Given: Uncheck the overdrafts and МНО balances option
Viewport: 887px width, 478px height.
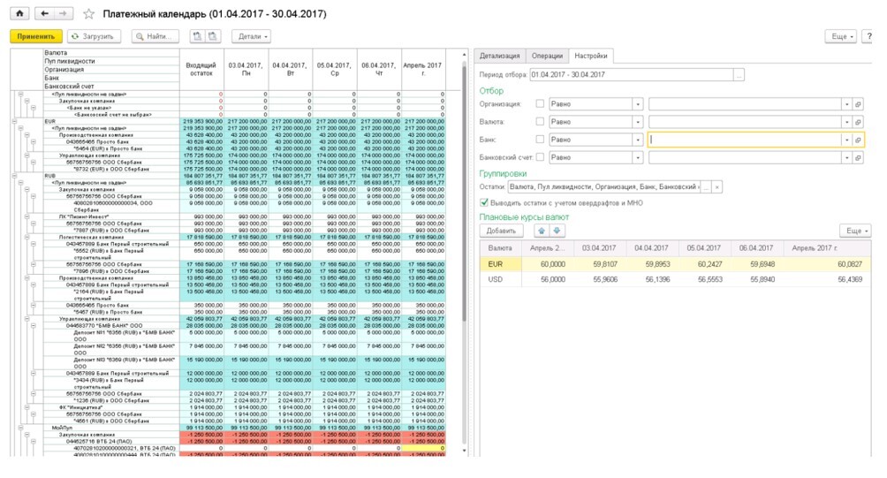Looking at the screenshot, I should click(484, 202).
